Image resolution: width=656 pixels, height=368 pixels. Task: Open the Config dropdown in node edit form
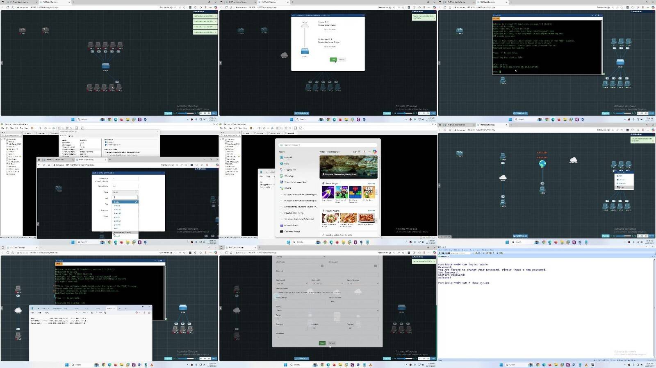coord(327,310)
